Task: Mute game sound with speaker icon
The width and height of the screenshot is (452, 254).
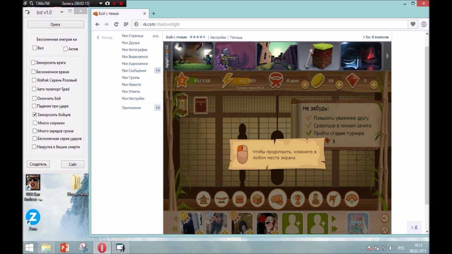Action: [x=385, y=218]
